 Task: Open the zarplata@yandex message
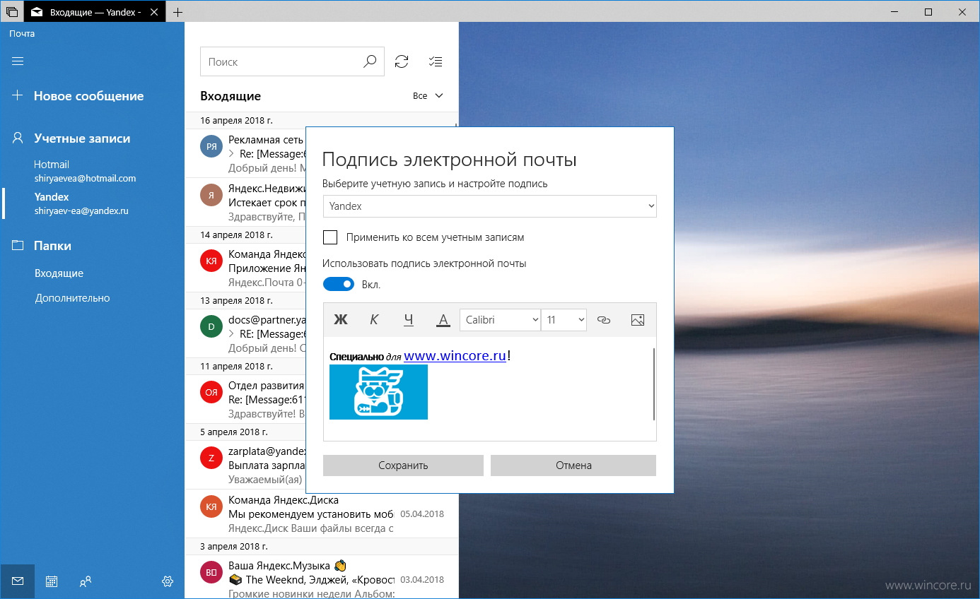pos(245,465)
